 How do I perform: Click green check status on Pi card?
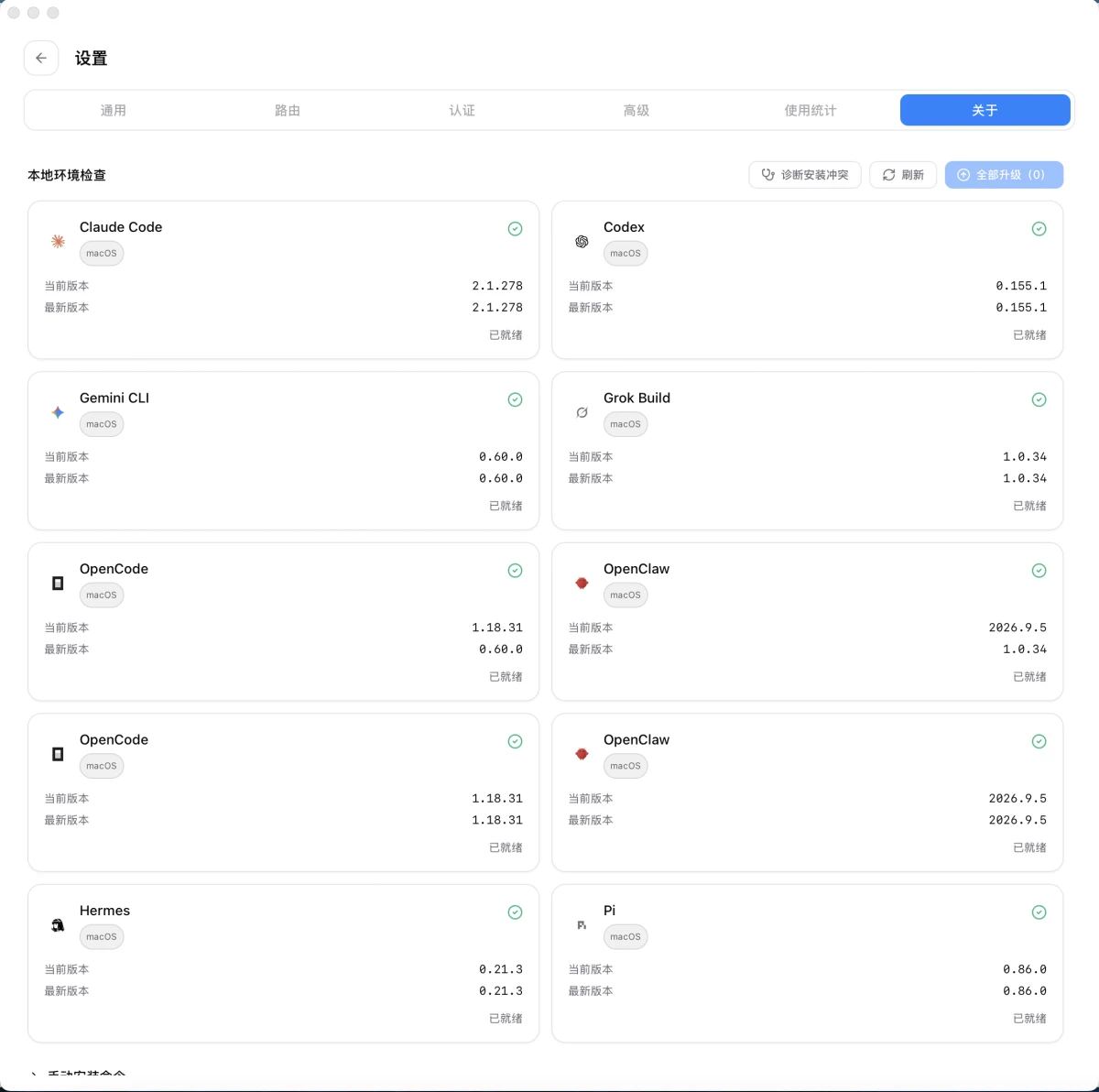point(1039,912)
